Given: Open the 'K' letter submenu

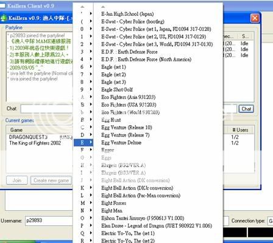Looking at the screenshot, I should pyautogui.click(x=83, y=188).
